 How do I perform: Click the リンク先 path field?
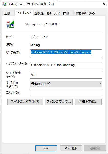click(66, 53)
